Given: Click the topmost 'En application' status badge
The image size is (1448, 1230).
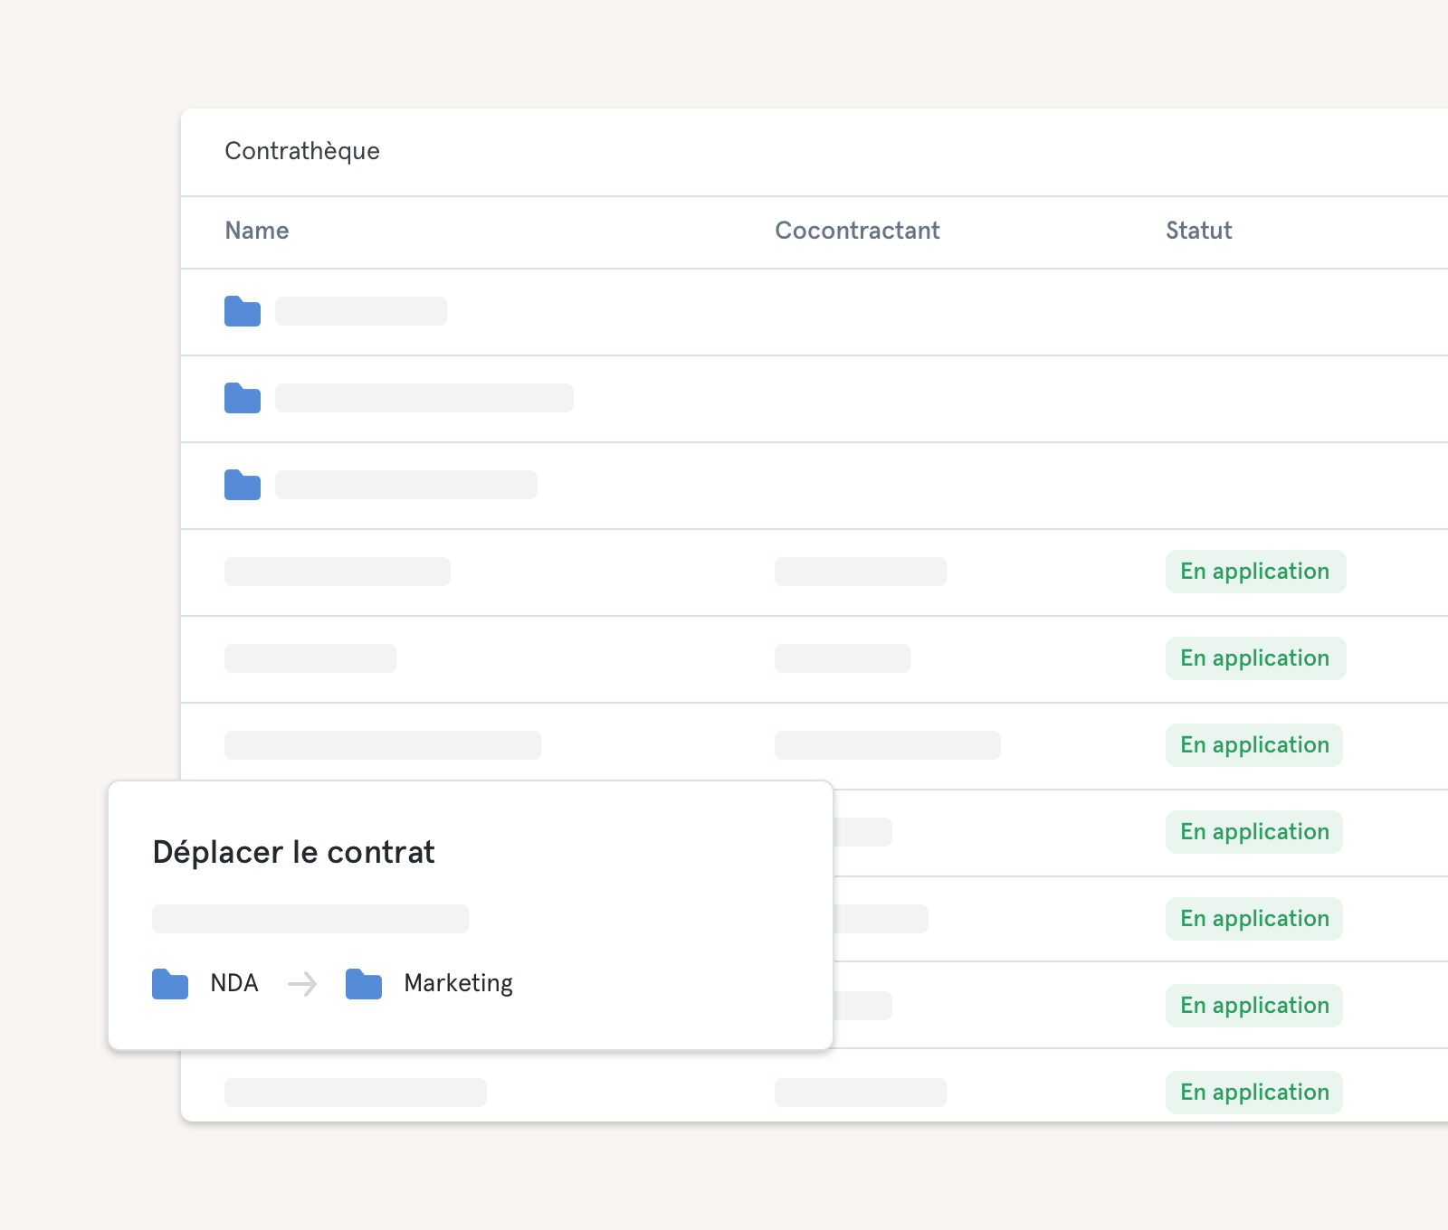Looking at the screenshot, I should point(1255,572).
